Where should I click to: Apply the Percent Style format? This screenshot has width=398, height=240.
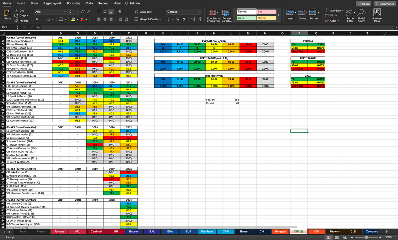pos(178,19)
